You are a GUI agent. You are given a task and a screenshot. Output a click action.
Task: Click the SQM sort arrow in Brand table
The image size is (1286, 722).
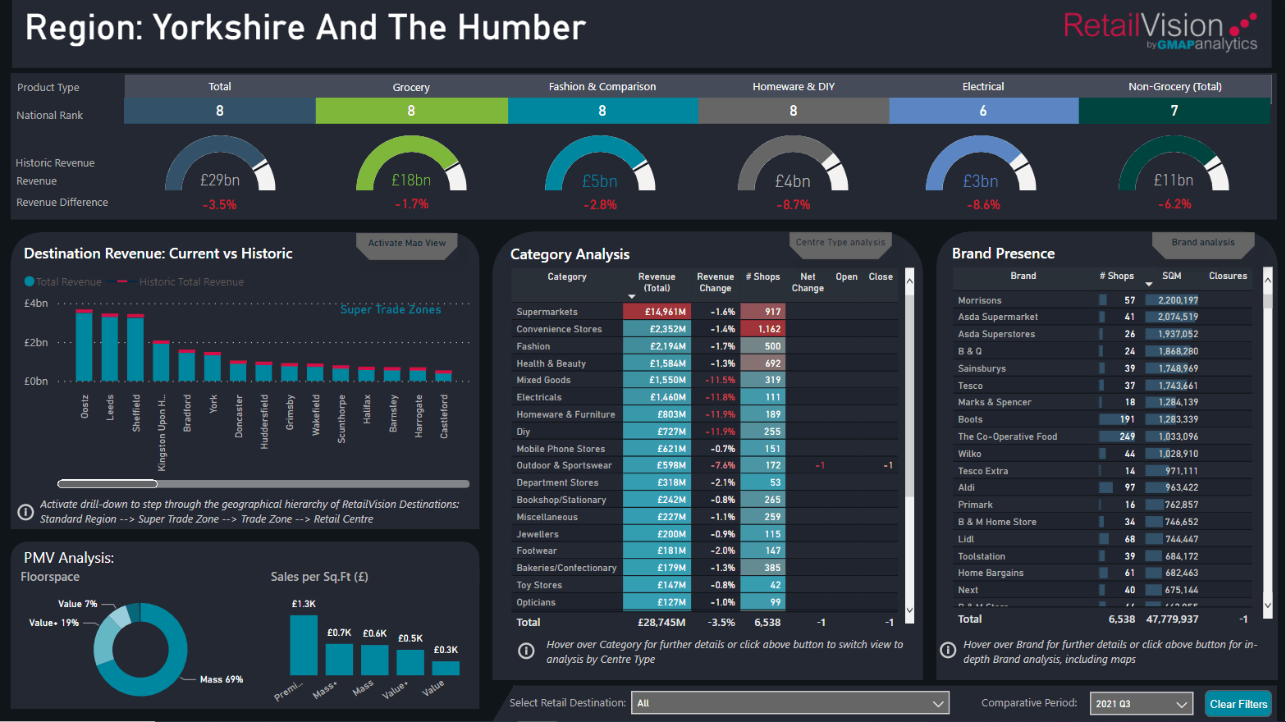[1149, 284]
